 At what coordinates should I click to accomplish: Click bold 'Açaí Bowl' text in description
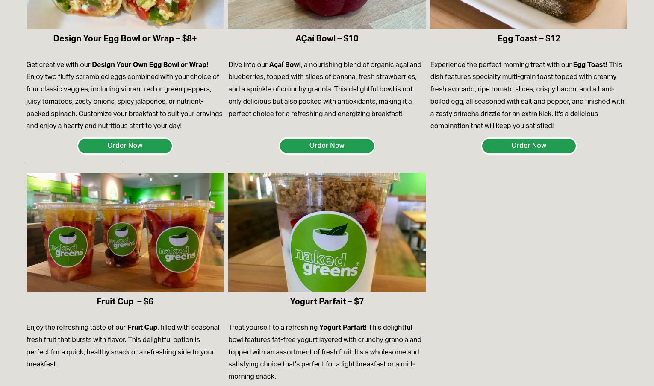[x=285, y=65]
